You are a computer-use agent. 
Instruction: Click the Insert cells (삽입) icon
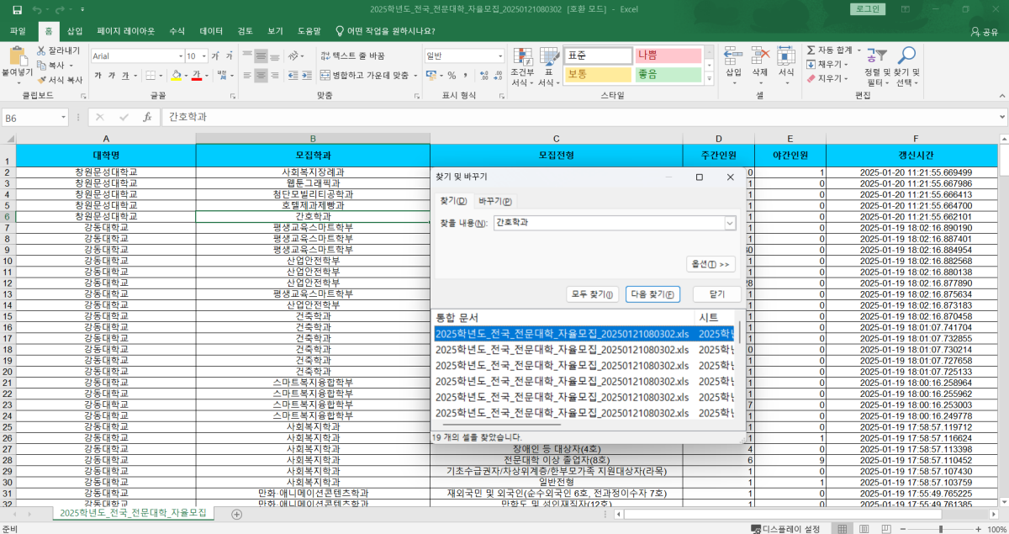[733, 56]
